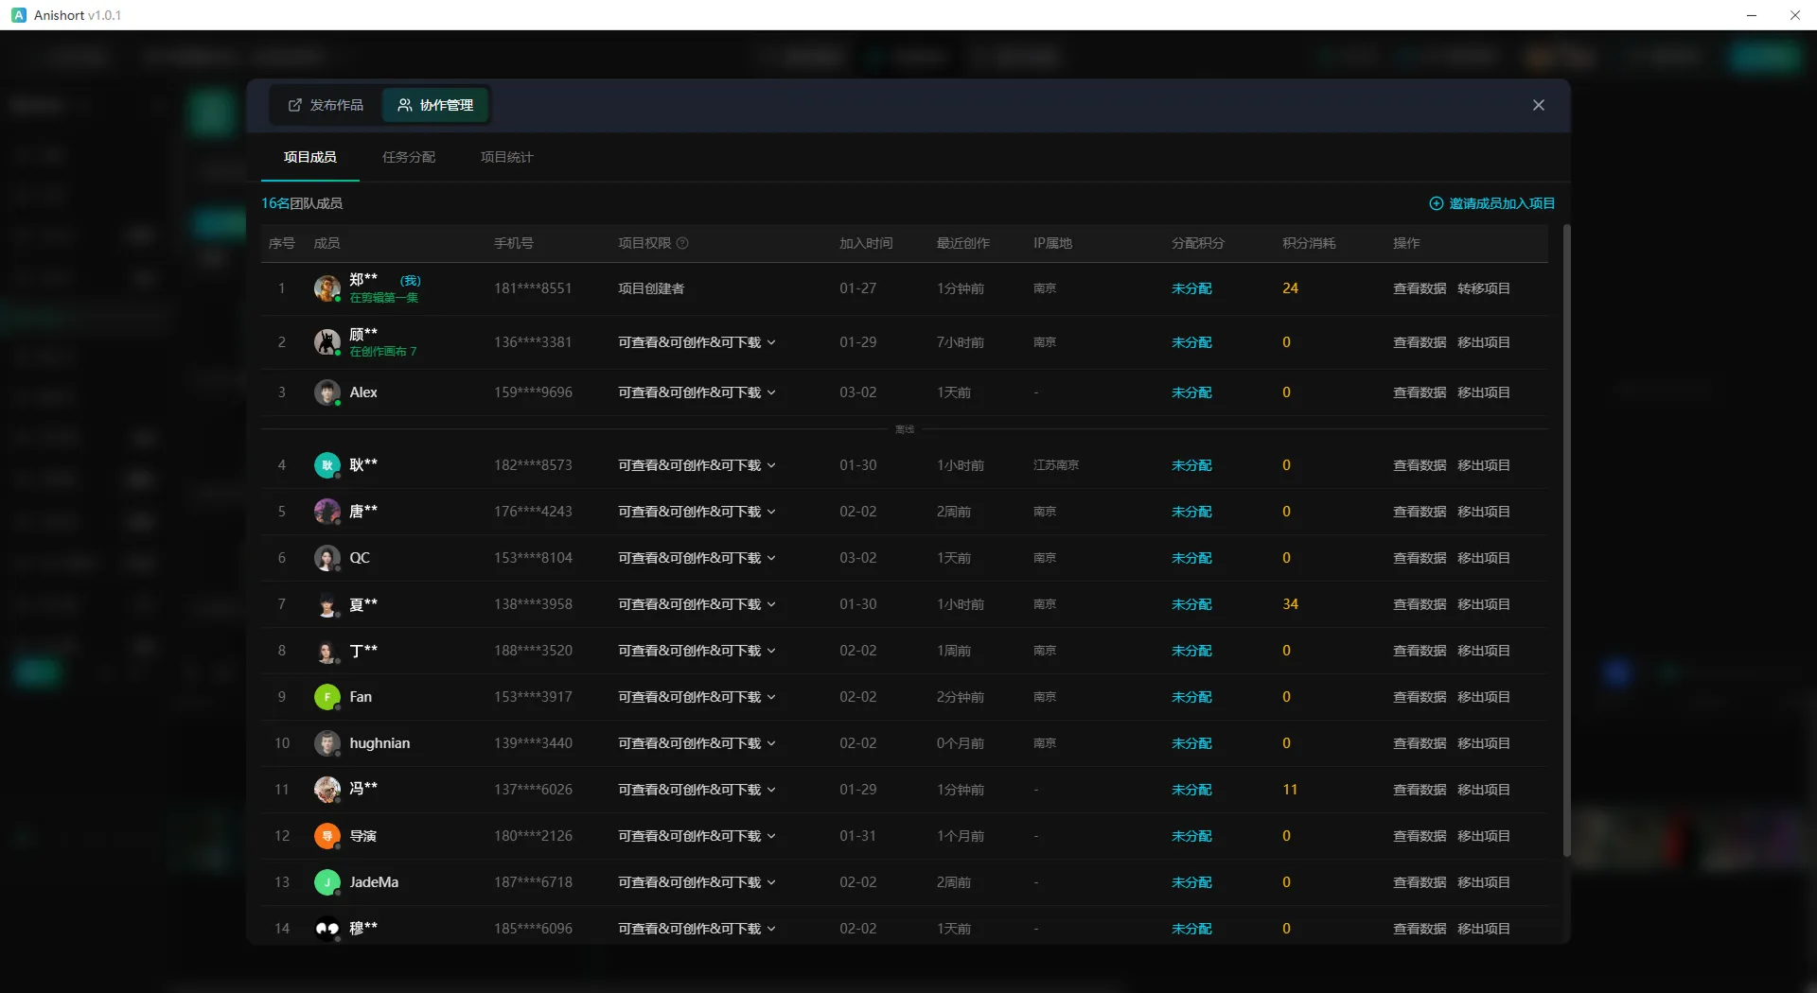Click the member list vertical scrollbar
Screen dimensions: 1817x993
(x=1566, y=539)
